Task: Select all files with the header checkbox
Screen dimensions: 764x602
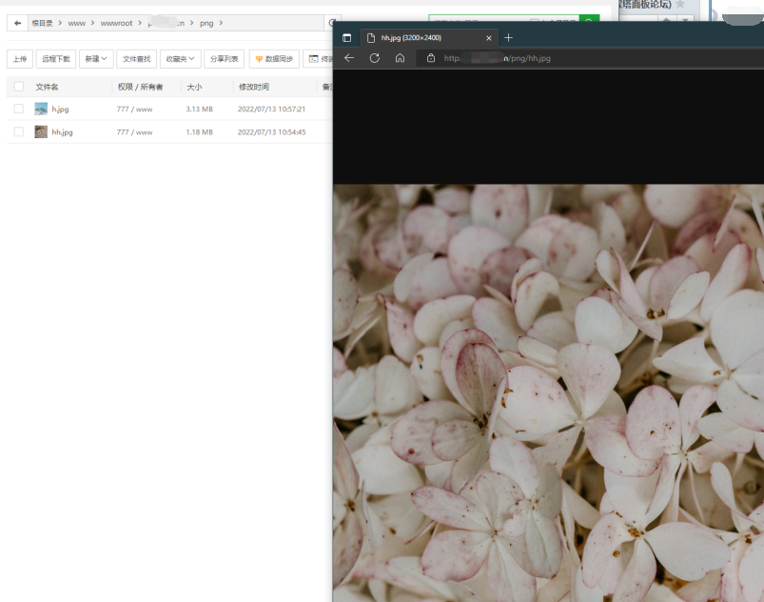Action: pyautogui.click(x=18, y=87)
